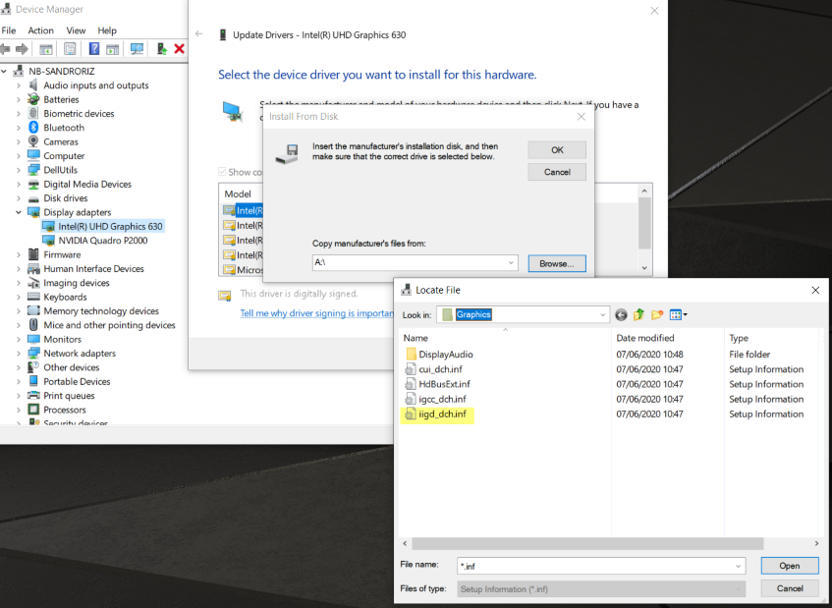The height and width of the screenshot is (608, 832).
Task: Open the File name dropdown arrow
Action: (x=738, y=566)
